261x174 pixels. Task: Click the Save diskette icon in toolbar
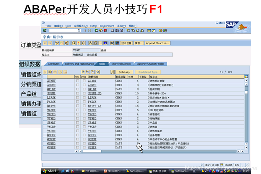(x=89, y=31)
